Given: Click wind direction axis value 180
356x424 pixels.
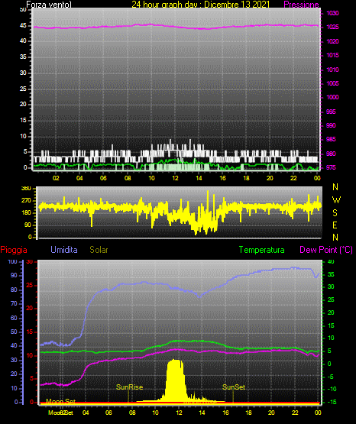Looking at the screenshot, I should click(x=26, y=213).
